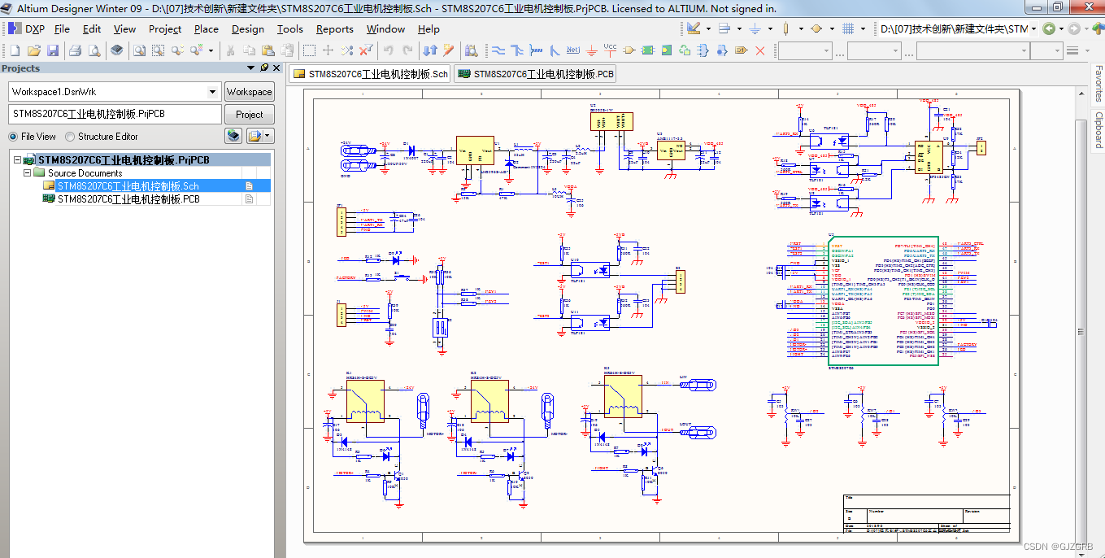The height and width of the screenshot is (558, 1105).
Task: Open the Favorites side panel
Action: click(1098, 84)
